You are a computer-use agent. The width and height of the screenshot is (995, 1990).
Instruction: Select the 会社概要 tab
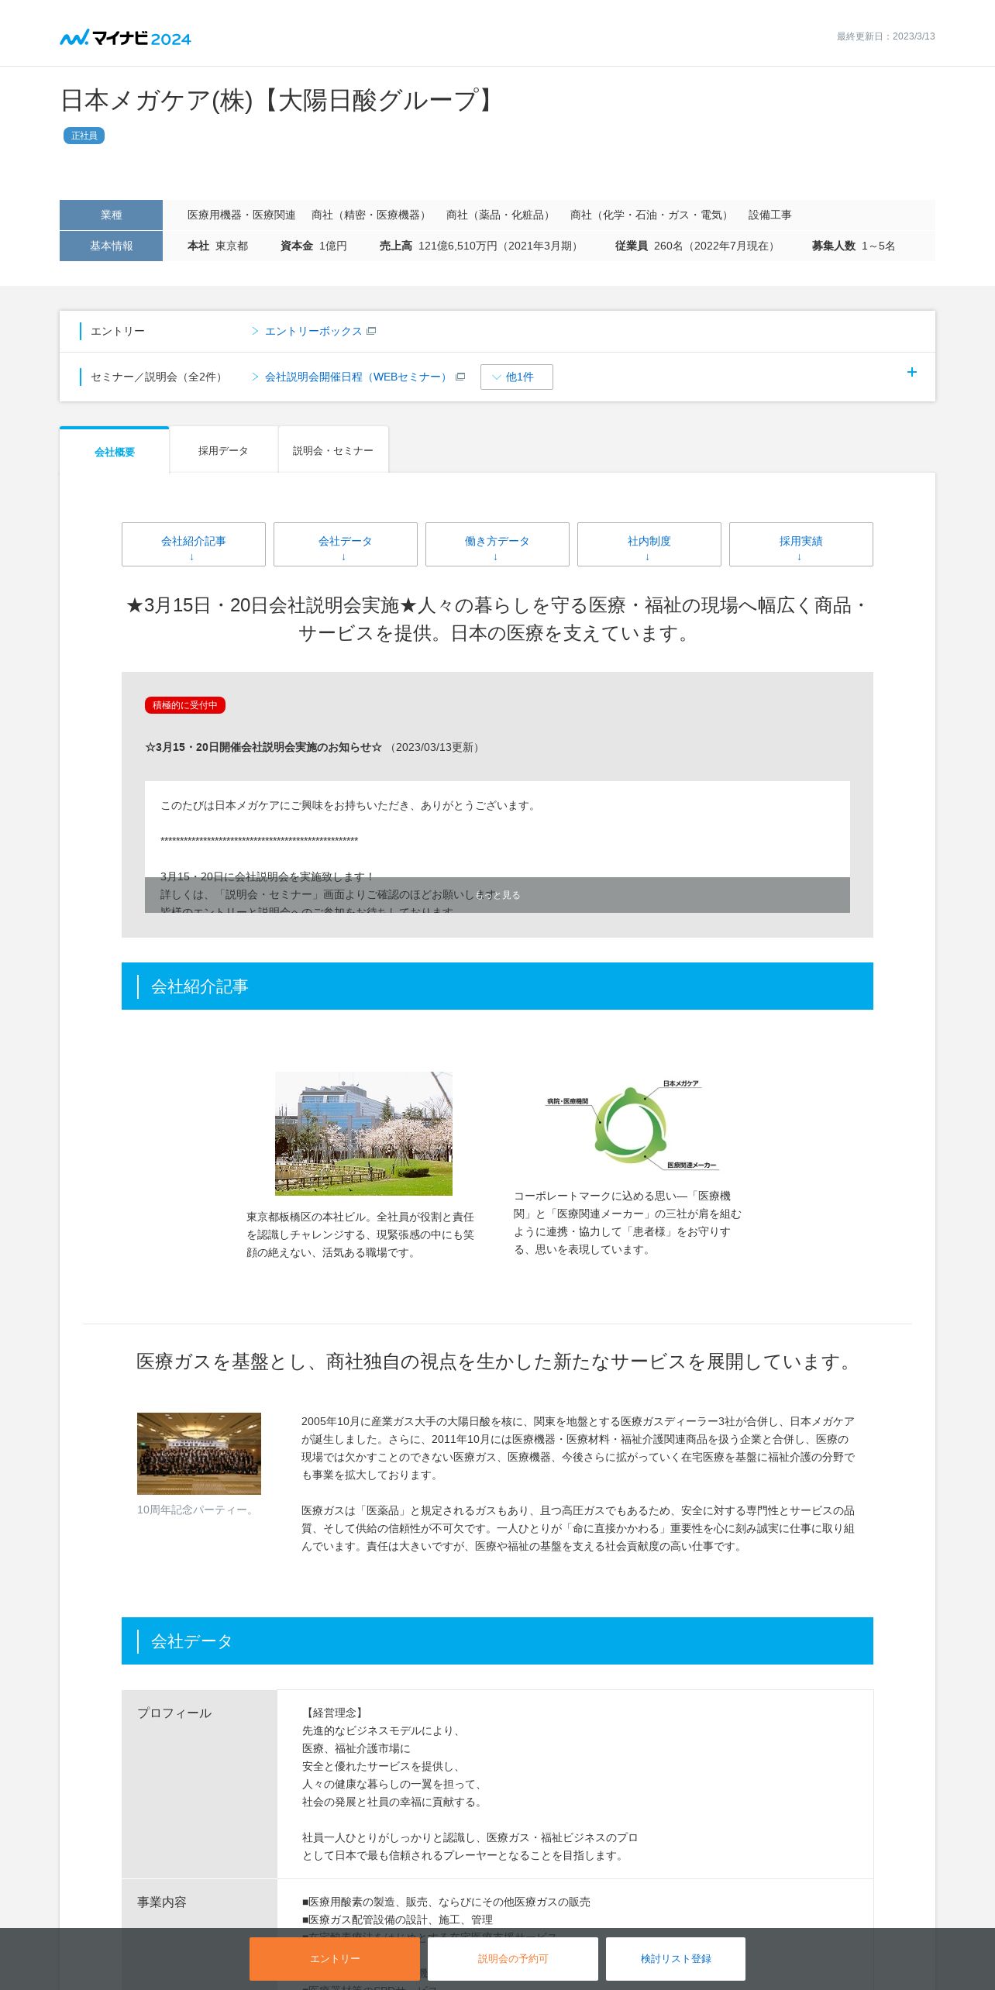[x=115, y=451]
